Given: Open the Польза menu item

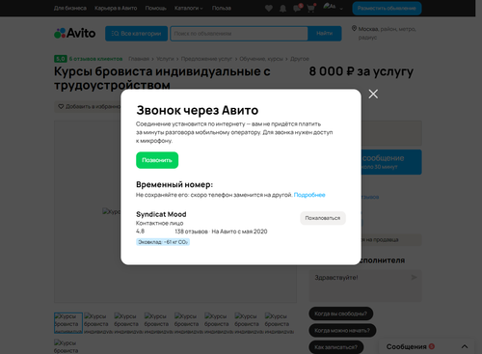Looking at the screenshot, I should [x=222, y=8].
